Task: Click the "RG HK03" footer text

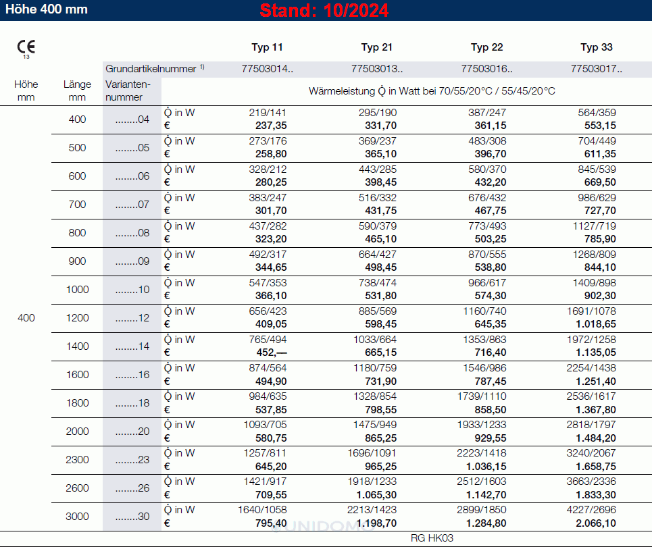Action: [x=432, y=538]
